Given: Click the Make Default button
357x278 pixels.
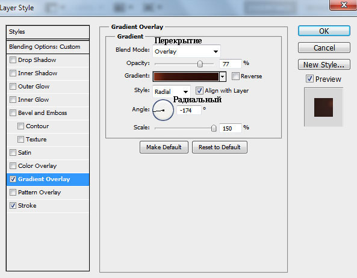Looking at the screenshot, I should point(164,147).
